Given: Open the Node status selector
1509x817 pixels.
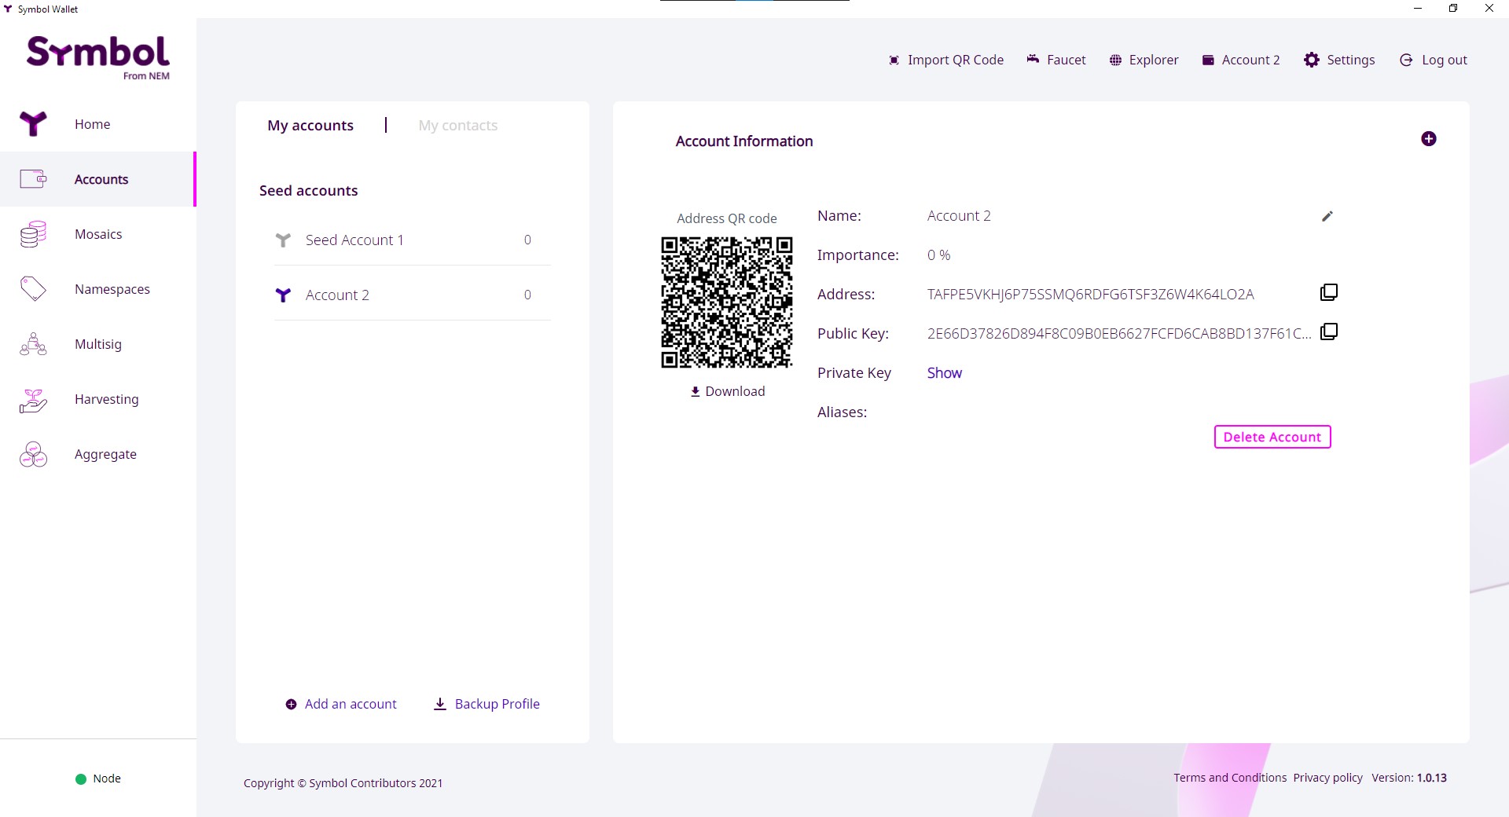Looking at the screenshot, I should (98, 779).
